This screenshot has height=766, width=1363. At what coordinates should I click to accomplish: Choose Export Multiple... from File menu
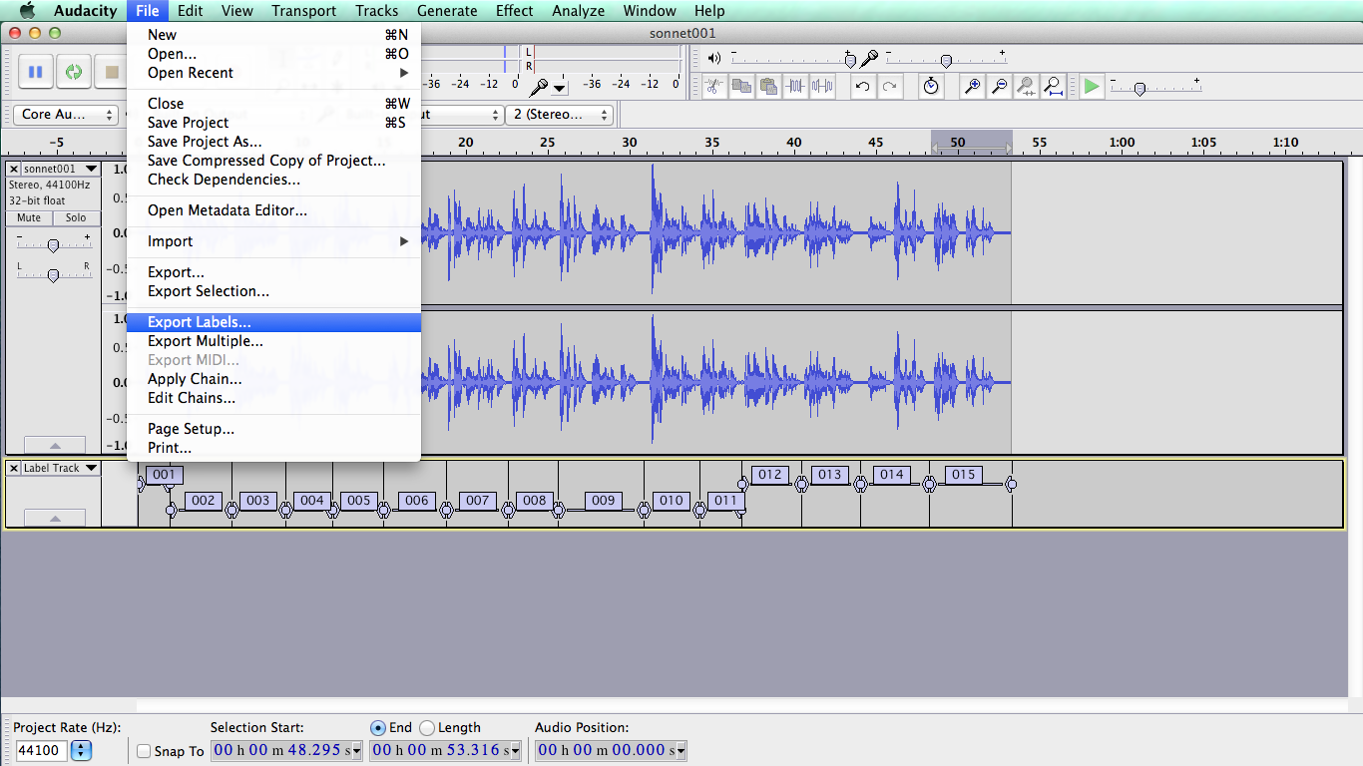click(x=273, y=341)
